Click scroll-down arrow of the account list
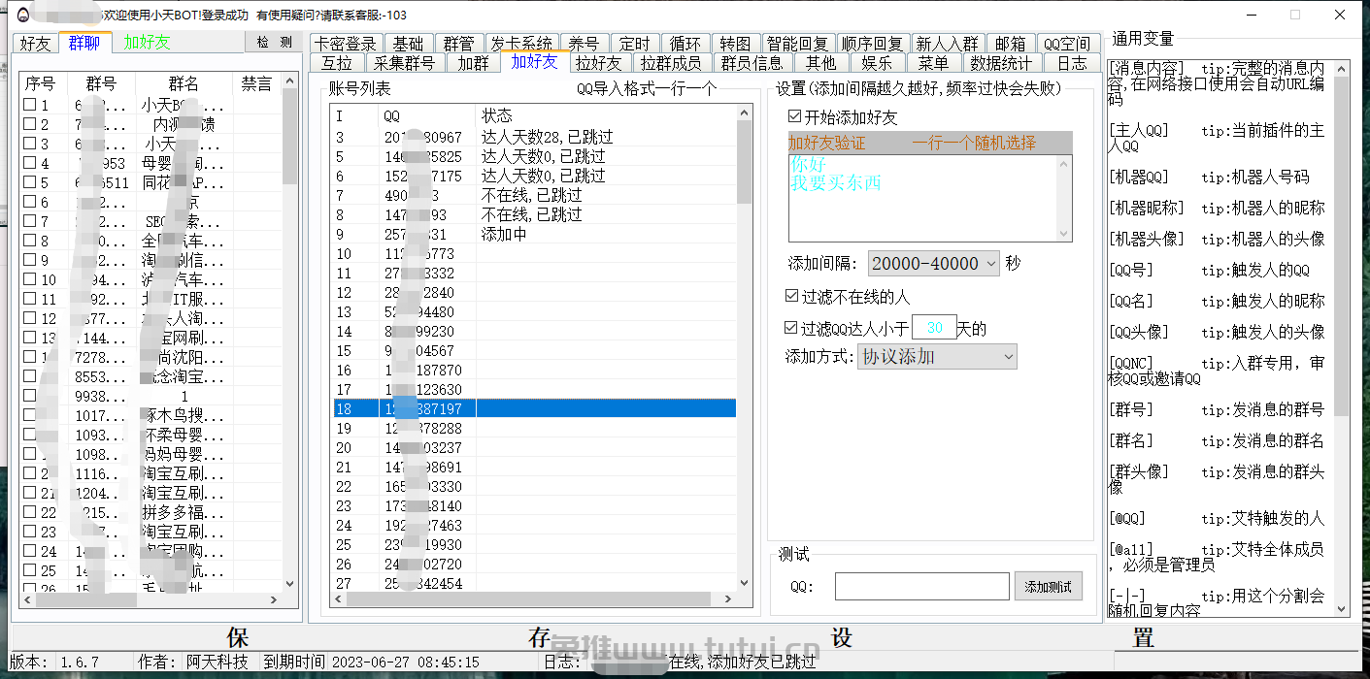 click(745, 583)
